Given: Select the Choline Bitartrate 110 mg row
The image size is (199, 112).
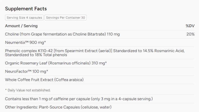Looking at the screenshot, I should (100, 34).
